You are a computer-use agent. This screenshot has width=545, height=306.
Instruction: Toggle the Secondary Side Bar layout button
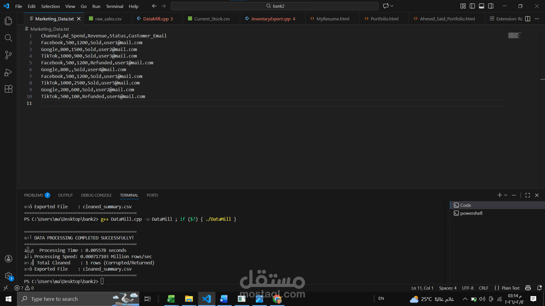pos(491,6)
